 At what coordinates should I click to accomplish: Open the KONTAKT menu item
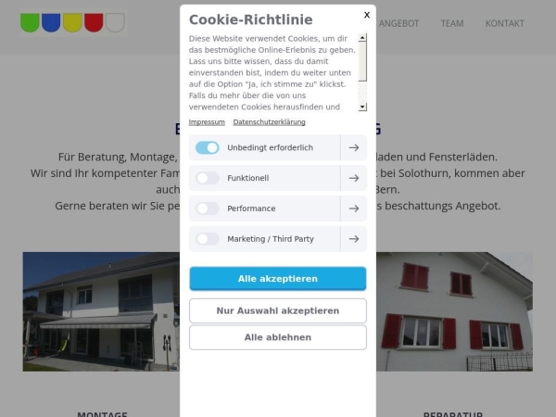click(505, 23)
